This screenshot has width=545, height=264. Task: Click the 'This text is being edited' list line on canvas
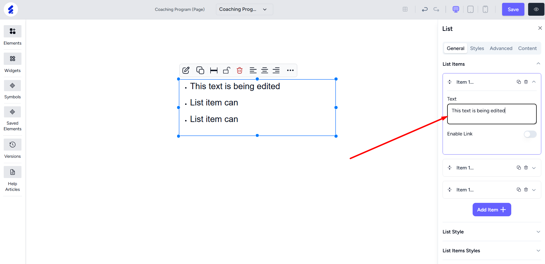[x=235, y=86]
